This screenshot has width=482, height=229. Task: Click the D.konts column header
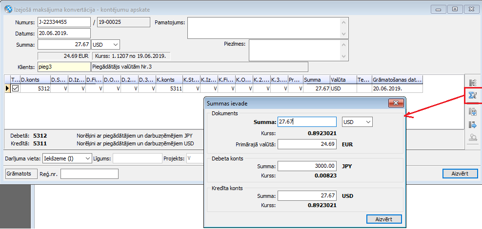point(35,80)
